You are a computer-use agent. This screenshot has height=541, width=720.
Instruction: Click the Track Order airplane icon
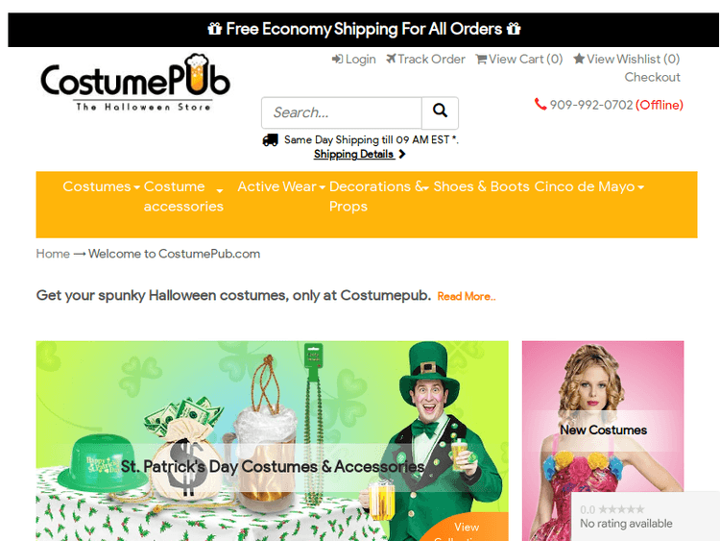pyautogui.click(x=391, y=59)
